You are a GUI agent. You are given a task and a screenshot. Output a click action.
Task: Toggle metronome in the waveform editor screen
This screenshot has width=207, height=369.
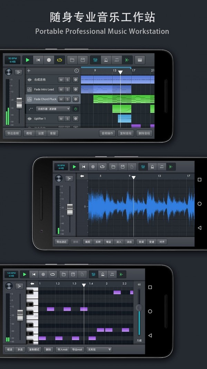pyautogui.click(x=152, y=167)
